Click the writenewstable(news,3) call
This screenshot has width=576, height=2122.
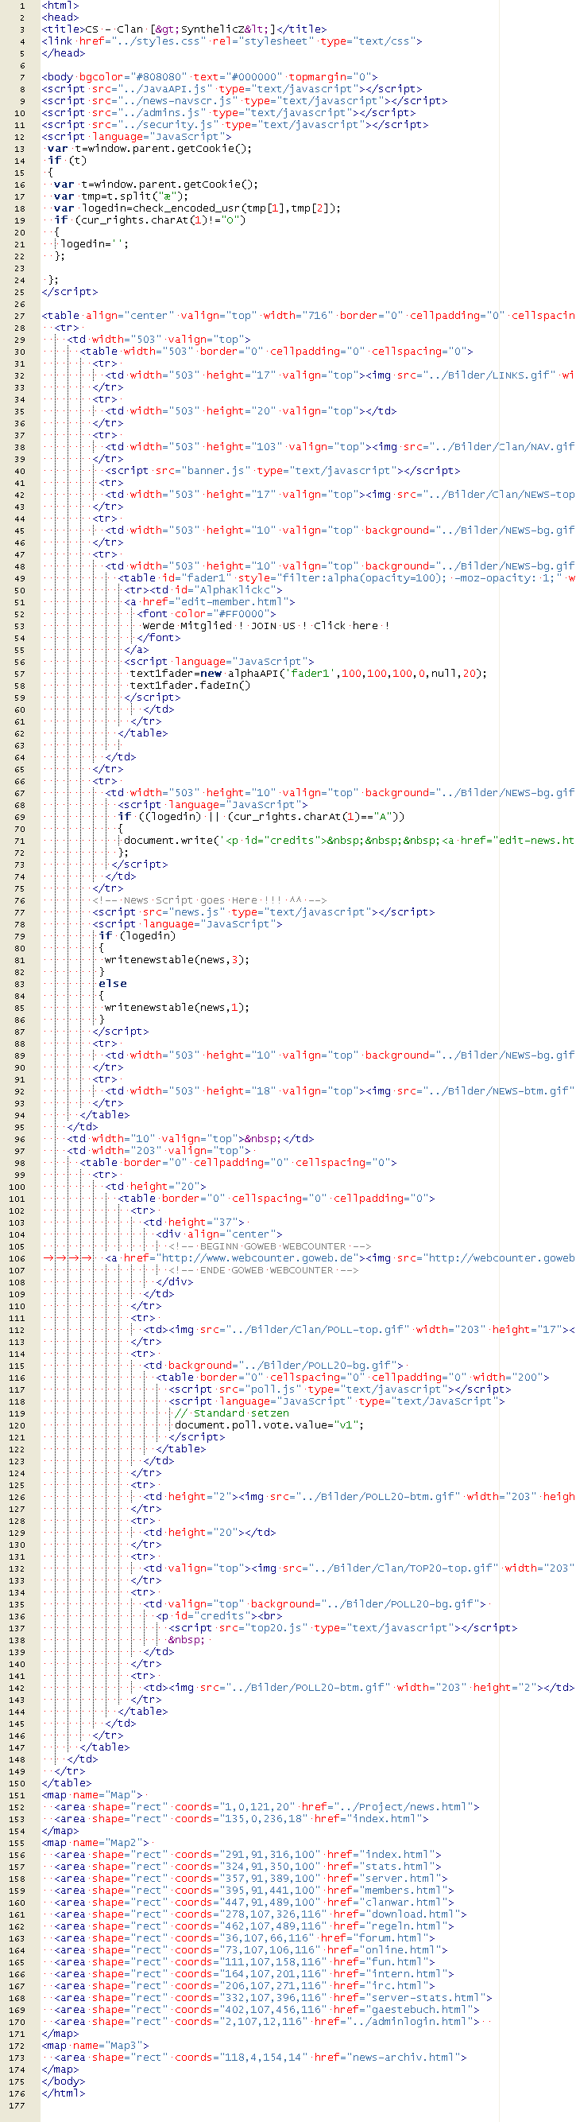pyautogui.click(x=176, y=961)
